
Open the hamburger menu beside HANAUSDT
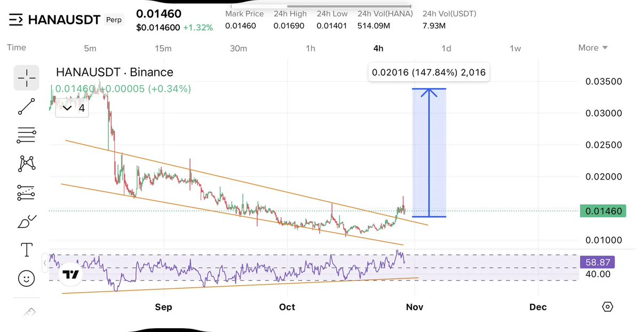15,20
